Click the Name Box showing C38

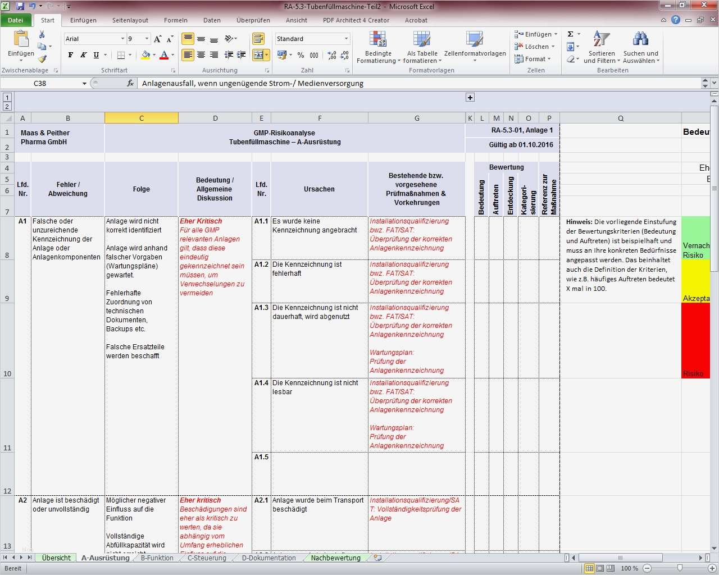[x=40, y=83]
